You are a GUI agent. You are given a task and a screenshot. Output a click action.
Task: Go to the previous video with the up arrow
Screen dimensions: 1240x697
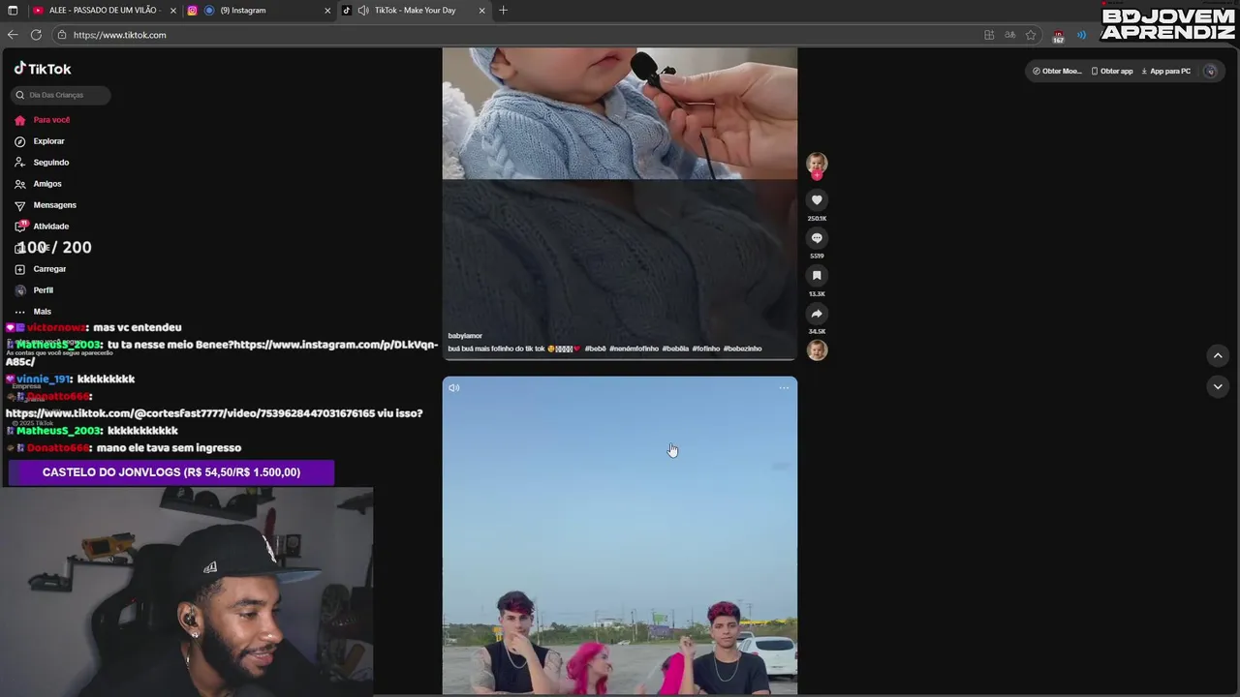(x=1218, y=356)
